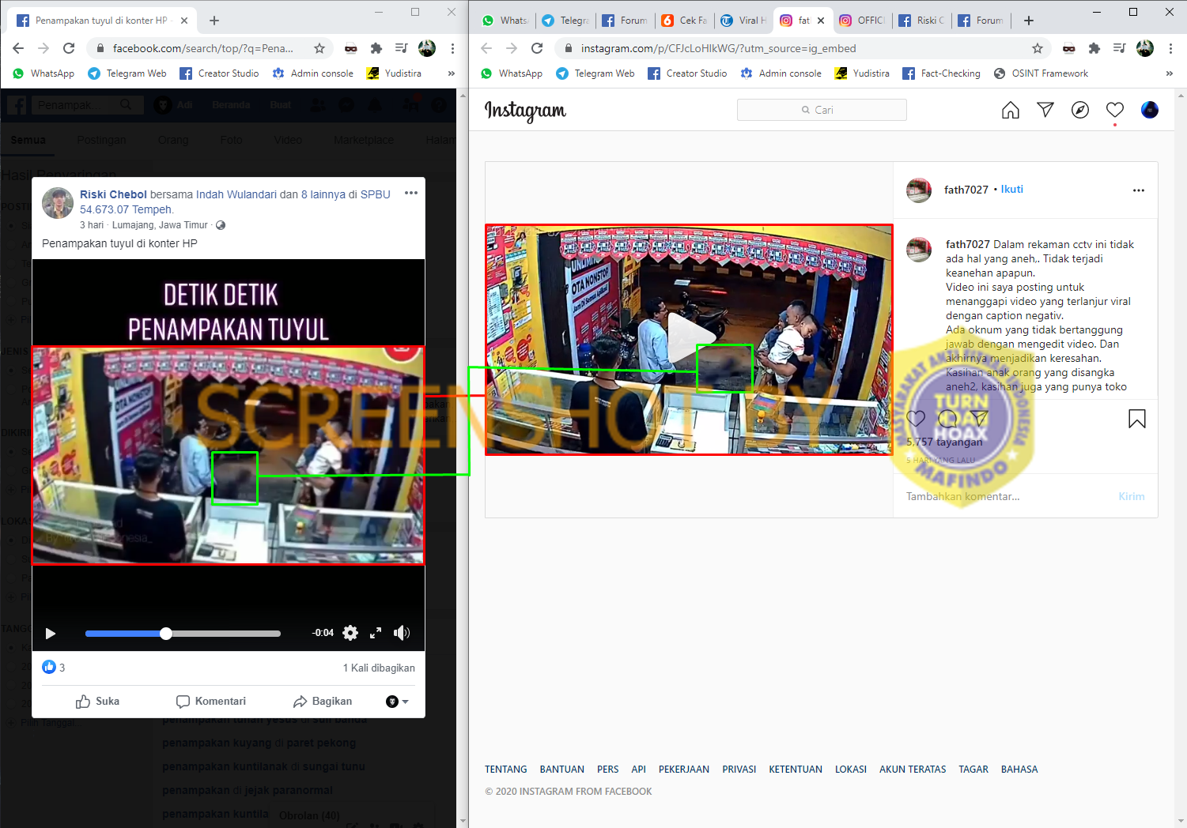1187x828 pixels.
Task: Open fath7027 username in post header
Action: tap(966, 190)
